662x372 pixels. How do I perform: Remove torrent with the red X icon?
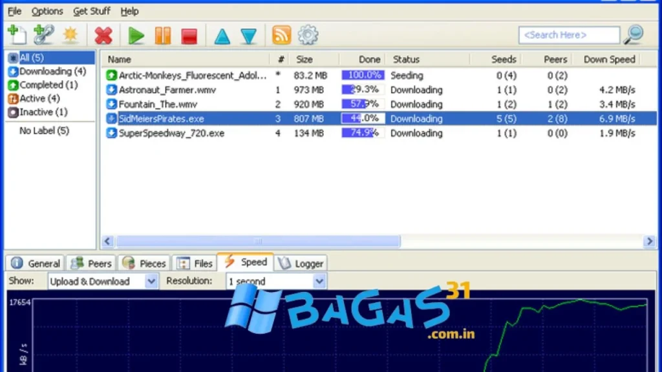103,36
